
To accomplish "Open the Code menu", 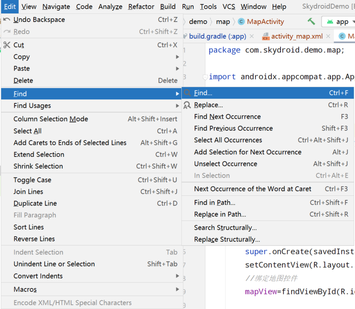I will 84,7.
